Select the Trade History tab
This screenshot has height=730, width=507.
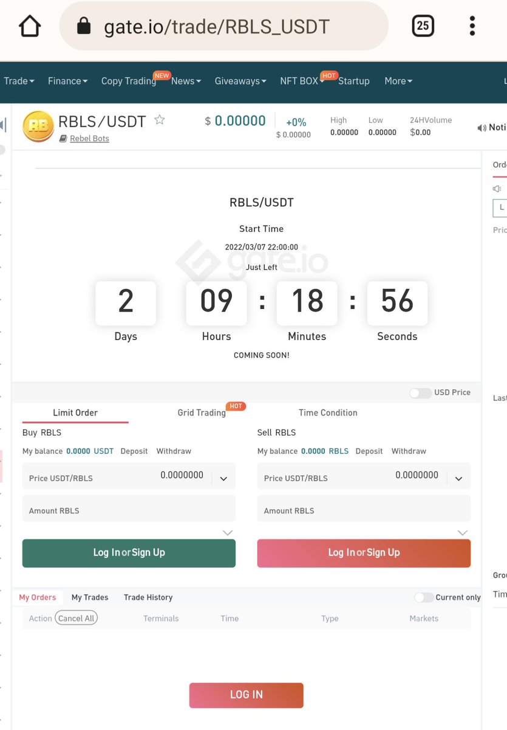coord(148,597)
